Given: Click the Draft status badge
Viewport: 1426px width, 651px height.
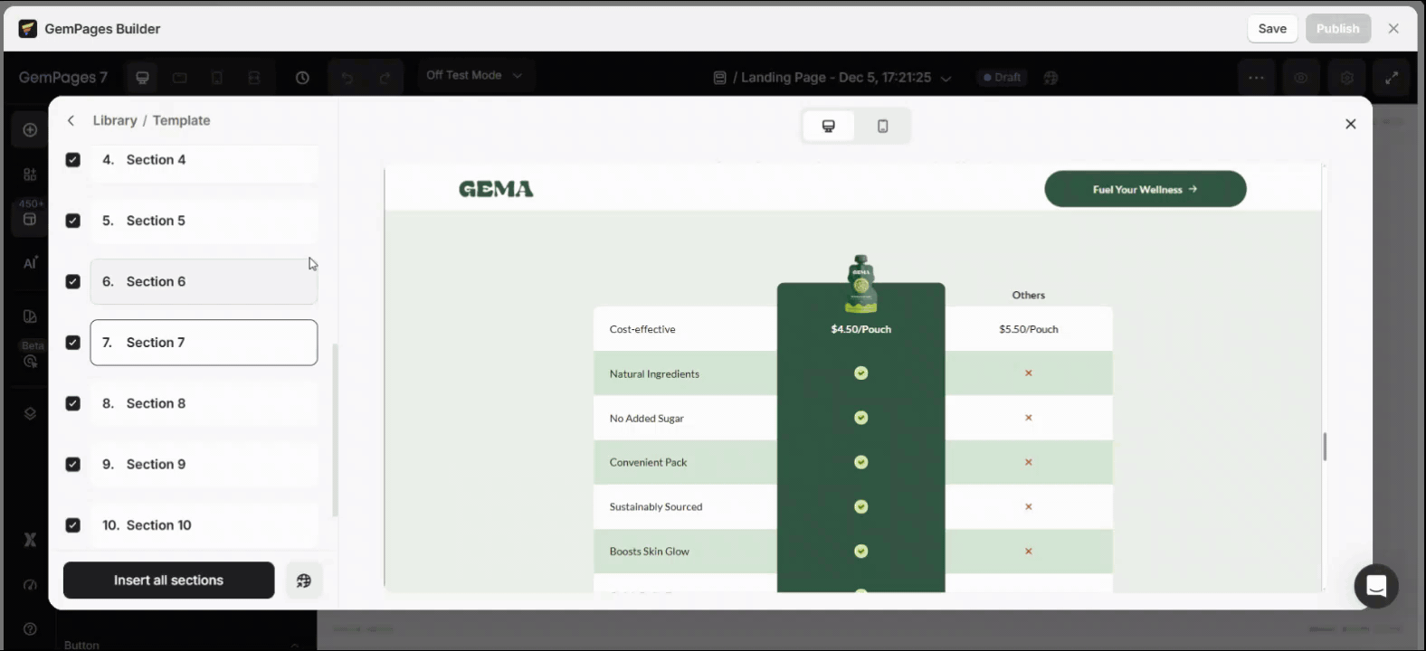Looking at the screenshot, I should coord(1002,78).
